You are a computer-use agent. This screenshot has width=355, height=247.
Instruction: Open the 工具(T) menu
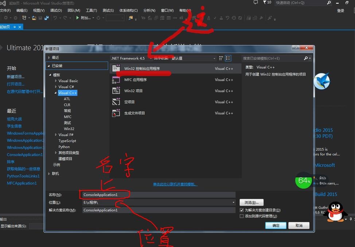91,11
